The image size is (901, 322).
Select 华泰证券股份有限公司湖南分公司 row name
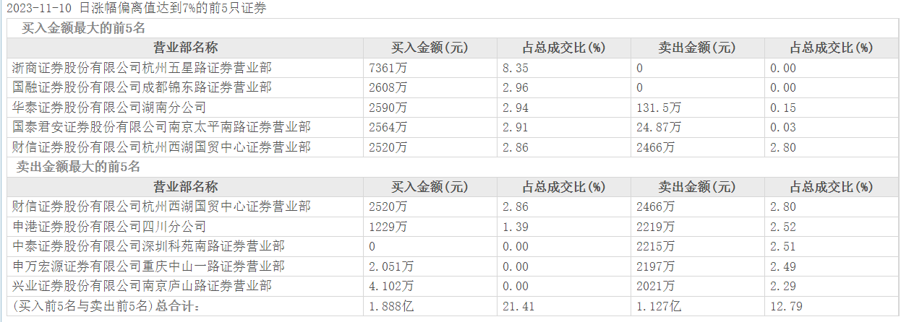click(109, 108)
